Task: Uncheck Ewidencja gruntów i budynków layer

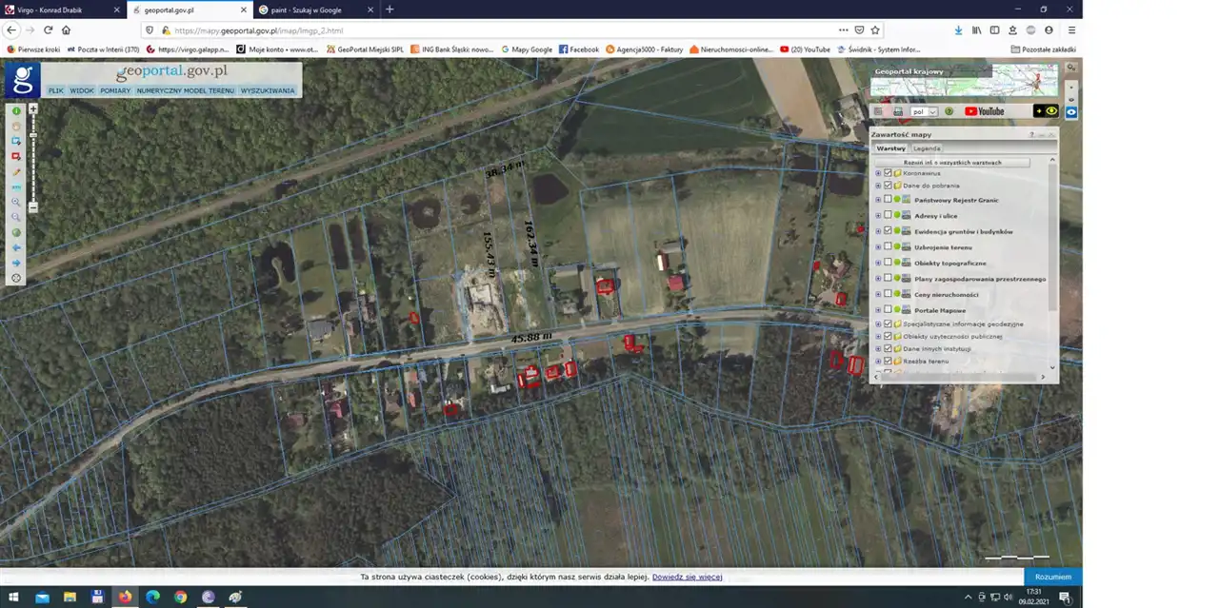Action: coord(888,231)
